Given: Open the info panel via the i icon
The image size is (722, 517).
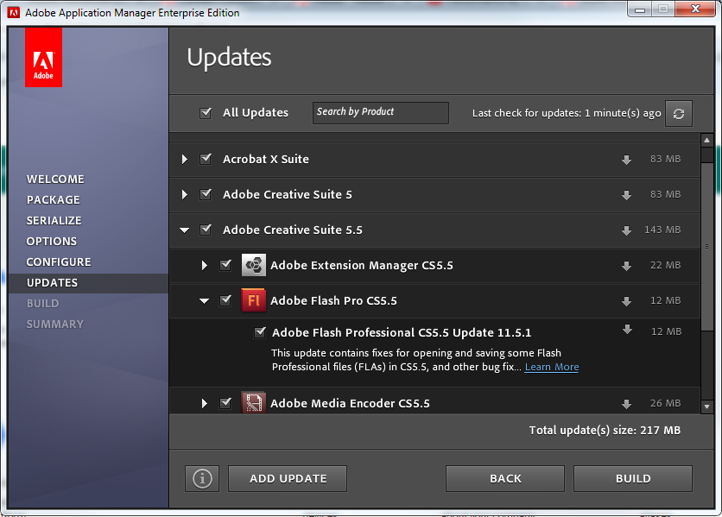Looking at the screenshot, I should click(x=201, y=478).
